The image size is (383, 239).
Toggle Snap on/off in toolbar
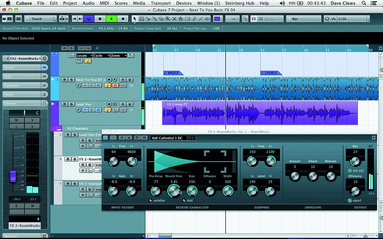[x=253, y=19]
